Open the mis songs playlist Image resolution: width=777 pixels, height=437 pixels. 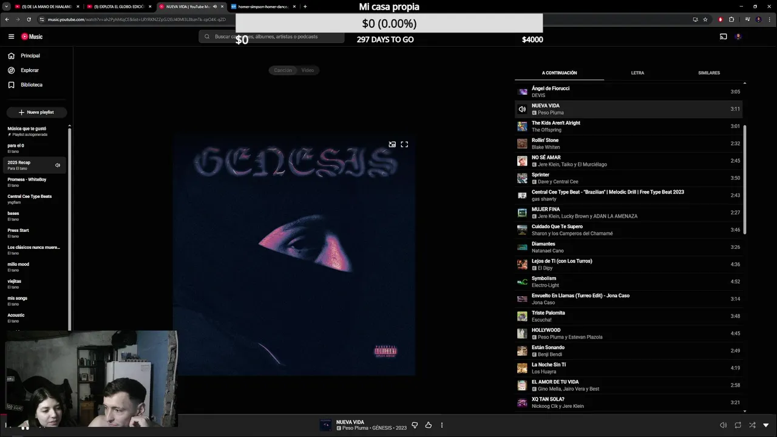36,300
